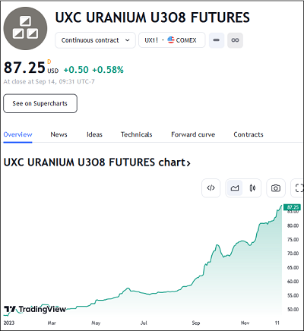304x331 pixels.
Task: Click the chain link icon beside COMEX
Action: (235, 40)
